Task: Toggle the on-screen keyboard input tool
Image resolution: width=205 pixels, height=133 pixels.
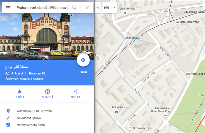Action: 106,8
